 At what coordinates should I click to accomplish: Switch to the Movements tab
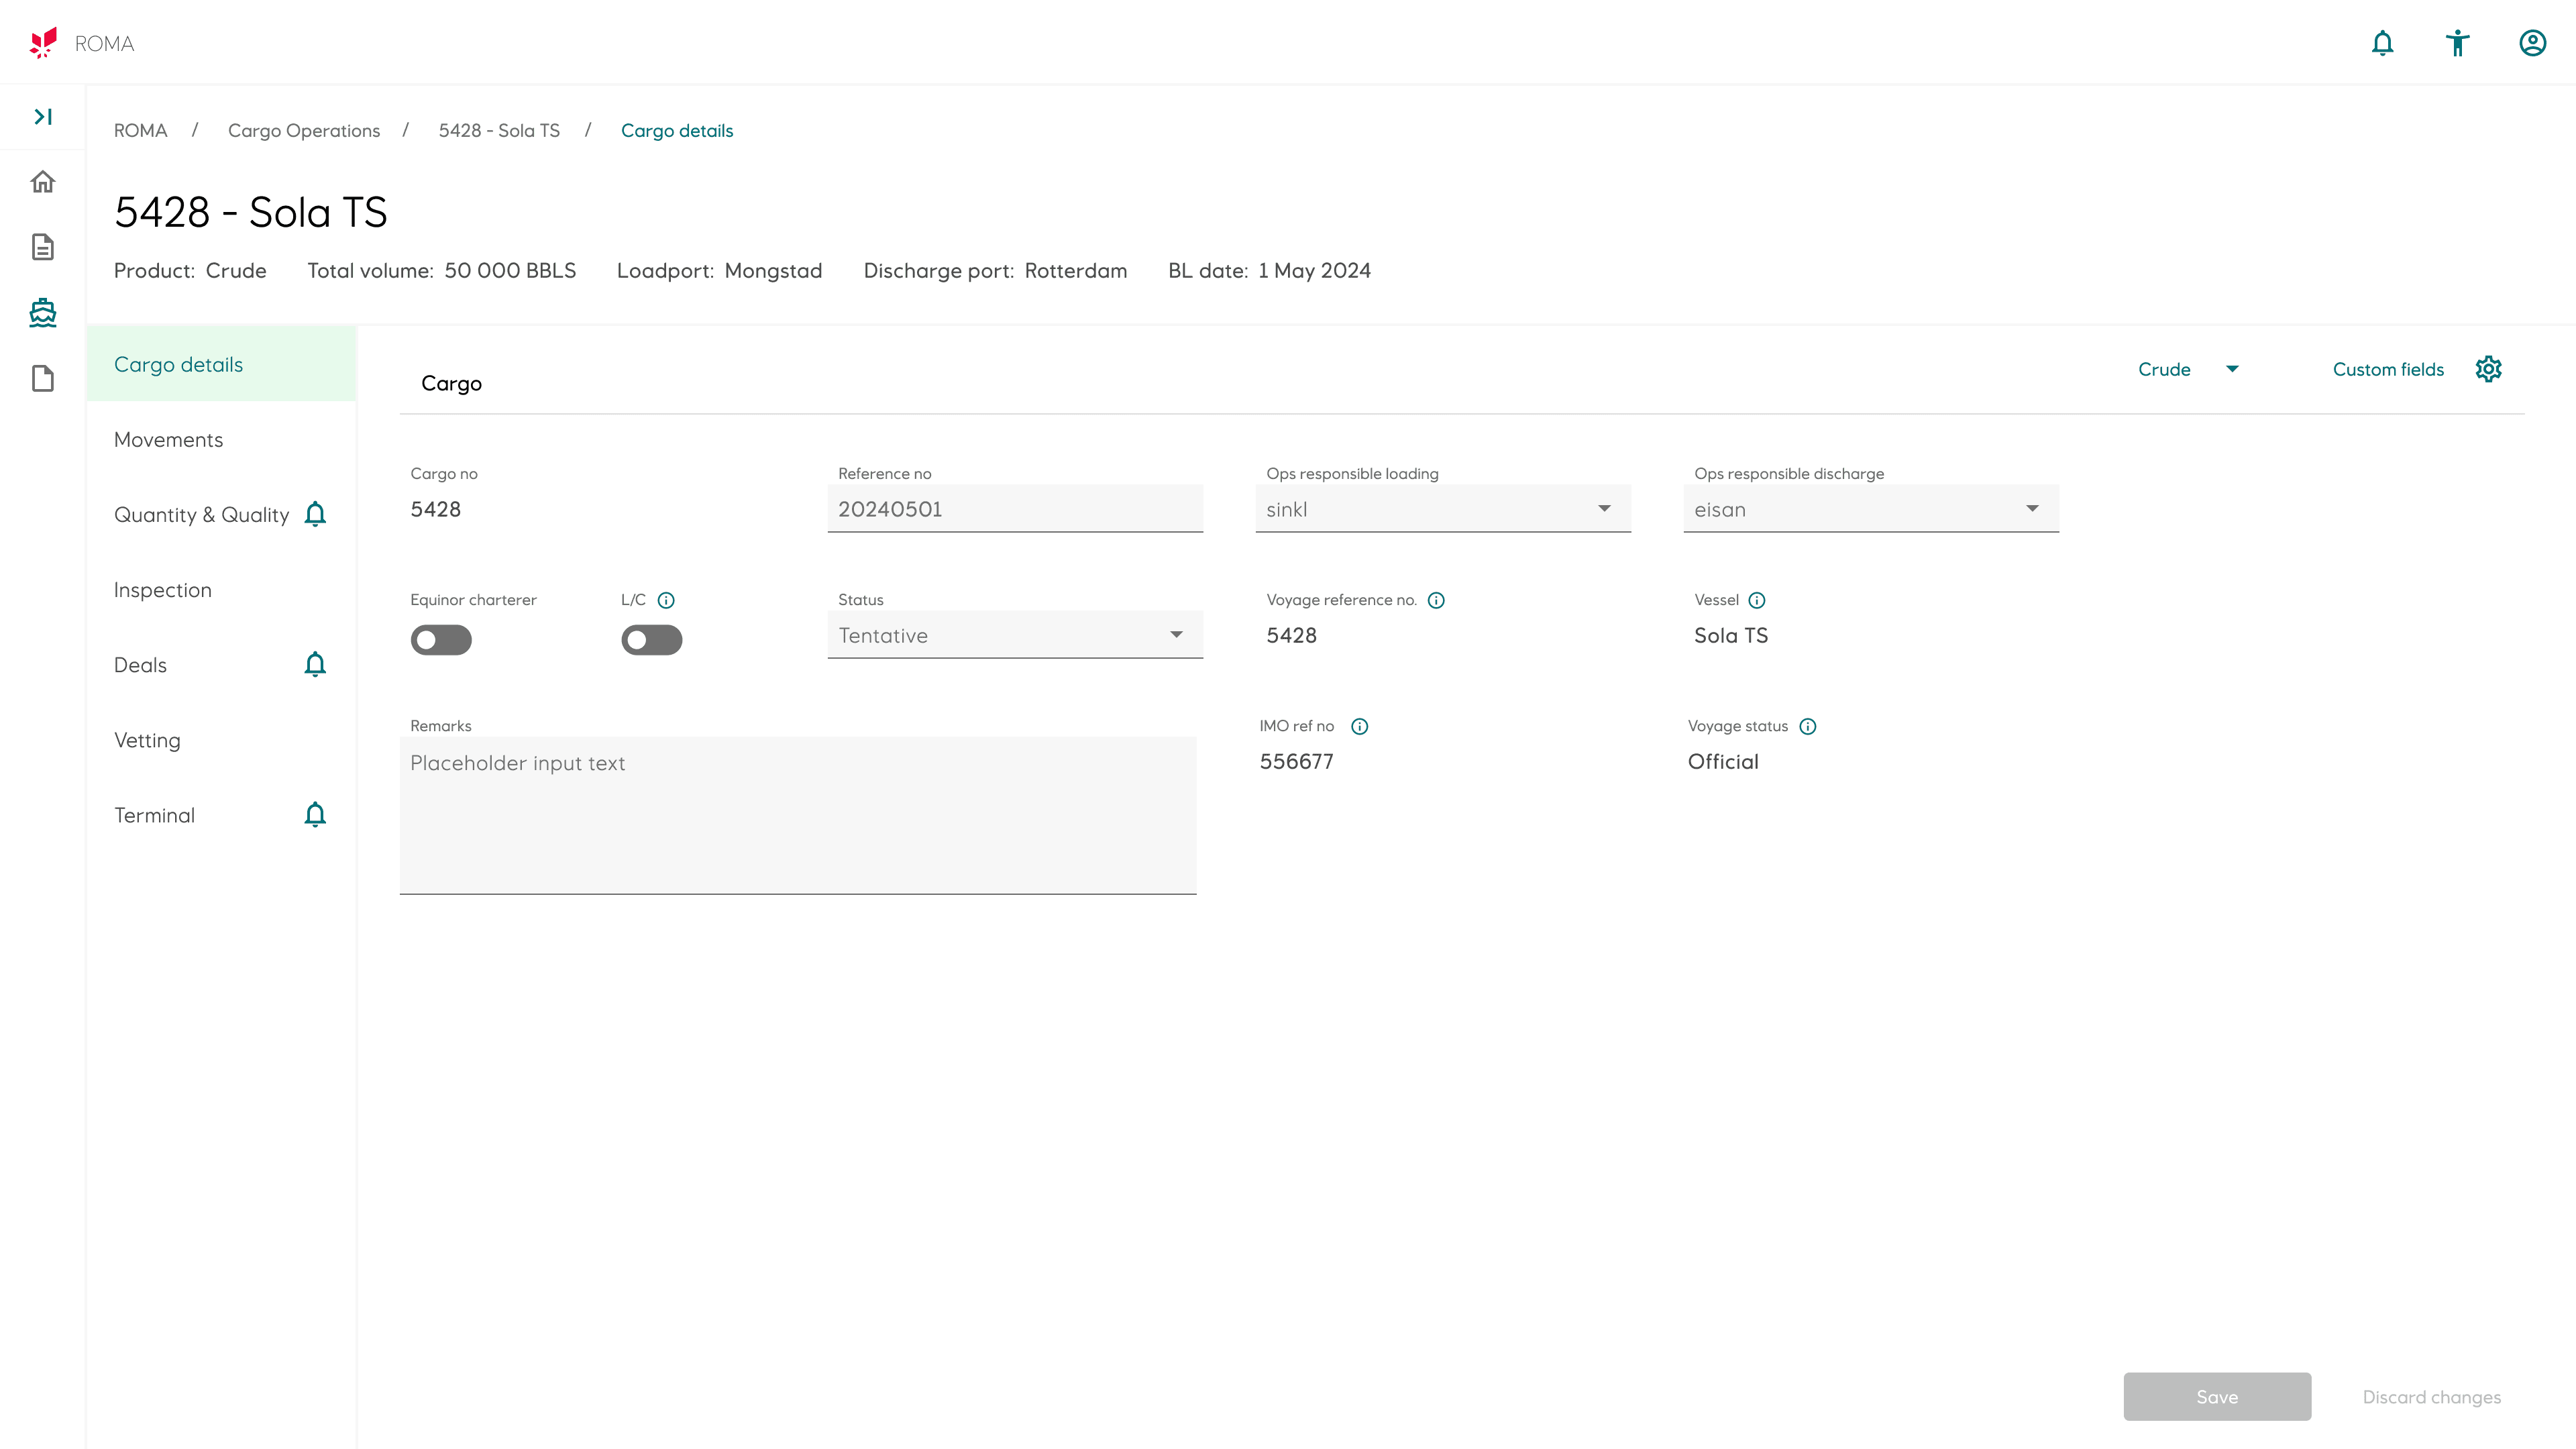[x=169, y=440]
